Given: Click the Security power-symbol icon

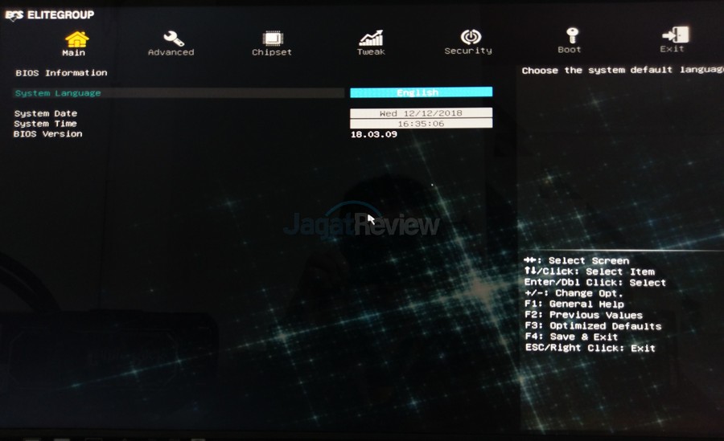Looking at the screenshot, I should tap(470, 37).
